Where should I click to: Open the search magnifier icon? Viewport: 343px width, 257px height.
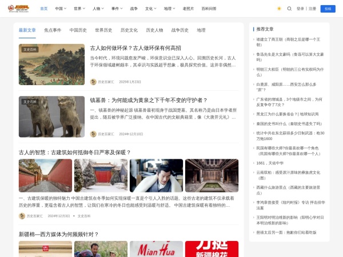point(289,9)
